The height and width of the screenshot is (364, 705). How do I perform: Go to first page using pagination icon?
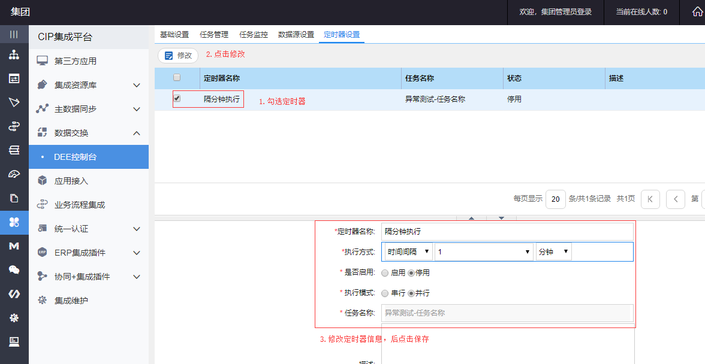[x=650, y=199]
